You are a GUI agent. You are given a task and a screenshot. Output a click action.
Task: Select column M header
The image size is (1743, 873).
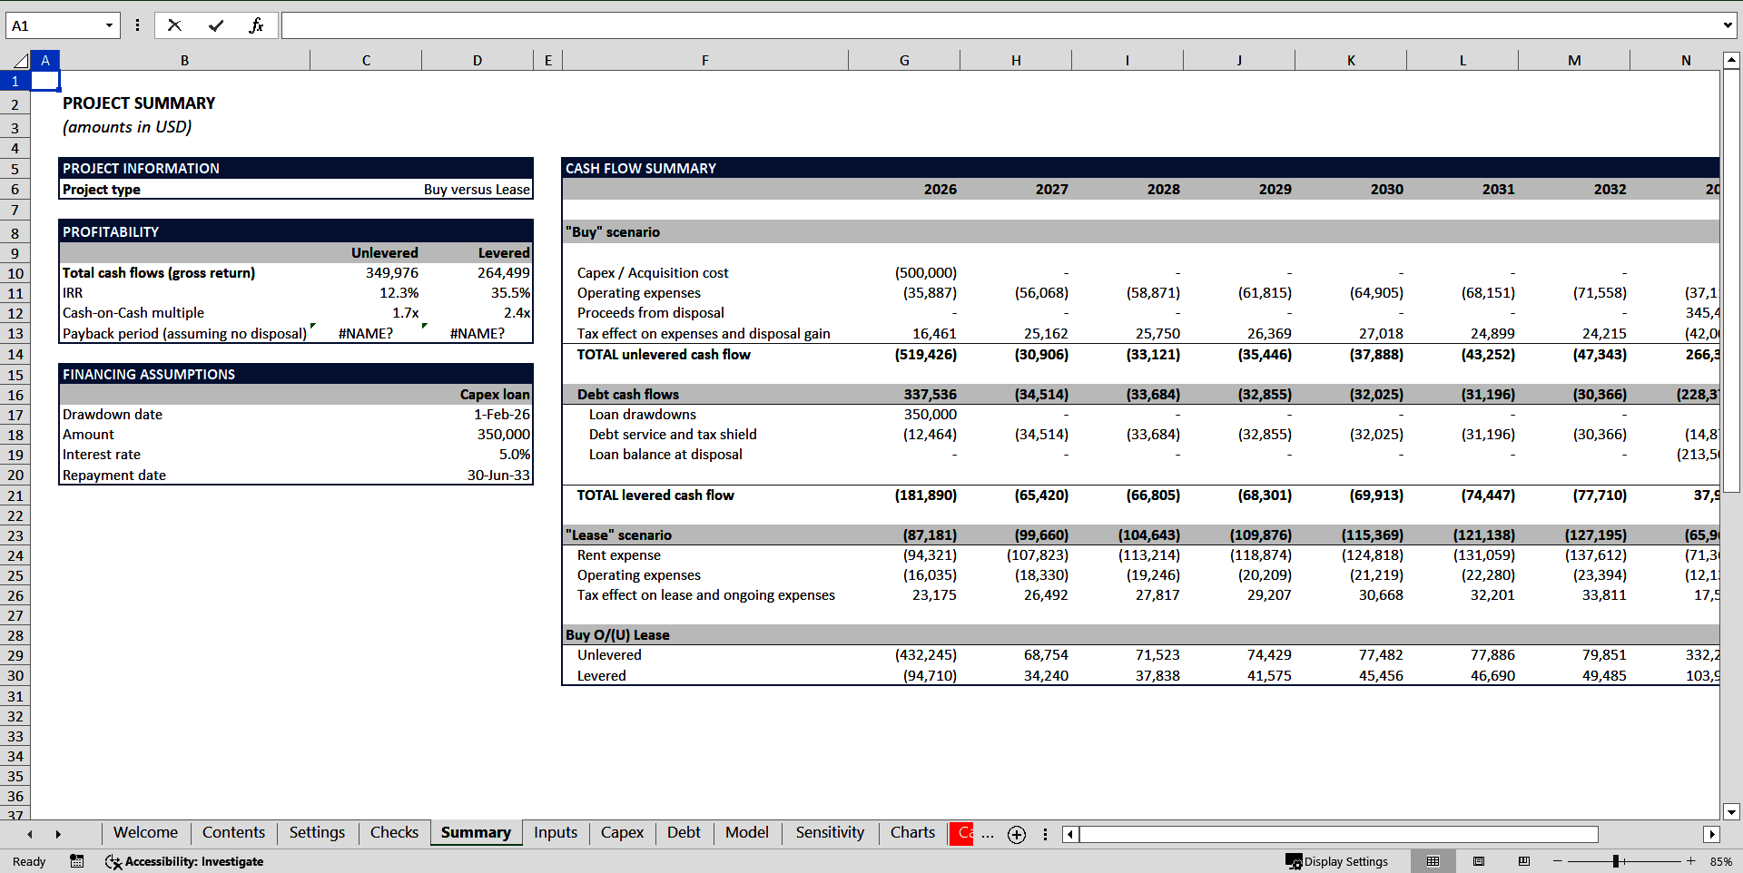1574,61
